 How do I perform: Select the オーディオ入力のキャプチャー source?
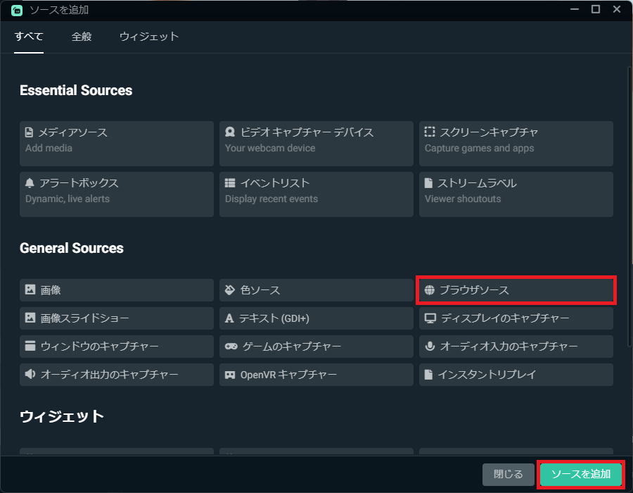pyautogui.click(x=516, y=347)
